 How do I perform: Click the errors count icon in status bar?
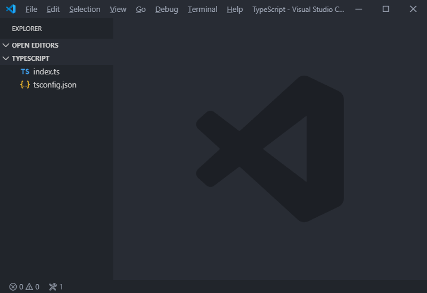[13, 286]
